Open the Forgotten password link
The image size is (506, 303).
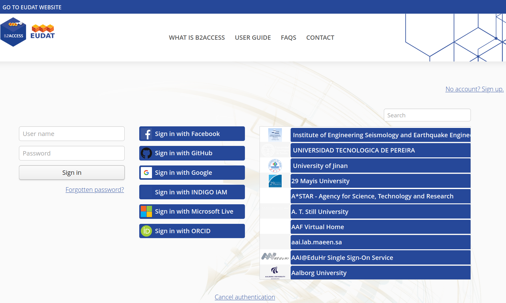[94, 189]
